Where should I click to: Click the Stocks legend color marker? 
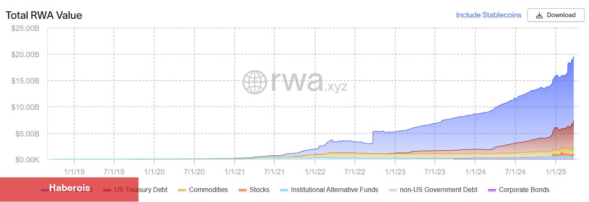pos(242,190)
